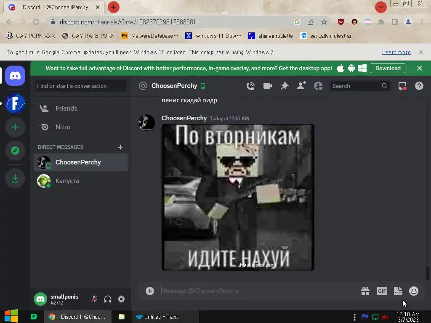
Task: Open the GIF picker
Action: (382, 291)
